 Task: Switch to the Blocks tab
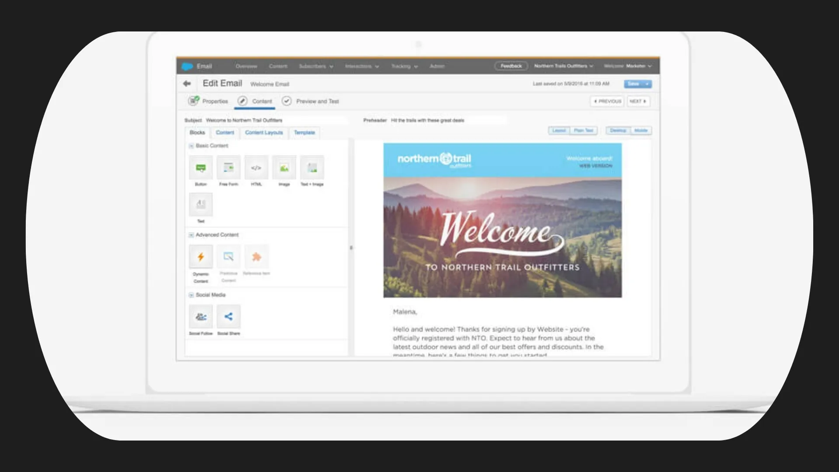(198, 132)
